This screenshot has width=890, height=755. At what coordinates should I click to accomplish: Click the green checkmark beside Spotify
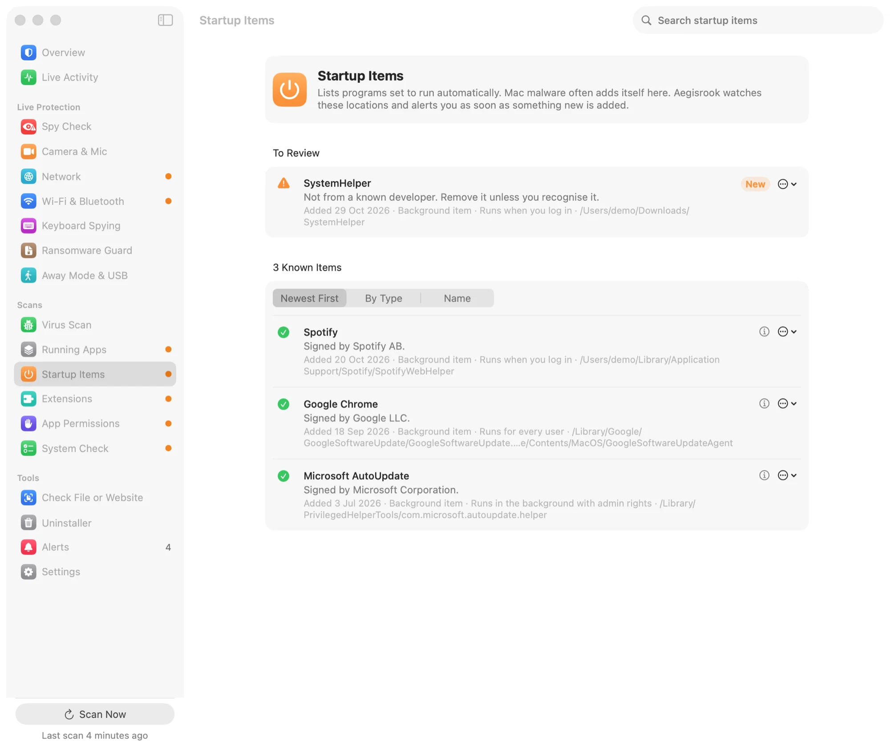click(x=283, y=333)
